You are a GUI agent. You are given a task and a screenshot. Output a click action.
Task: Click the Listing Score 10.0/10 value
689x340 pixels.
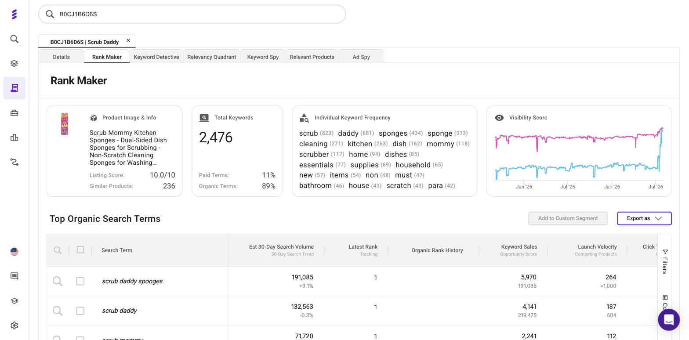[163, 175]
